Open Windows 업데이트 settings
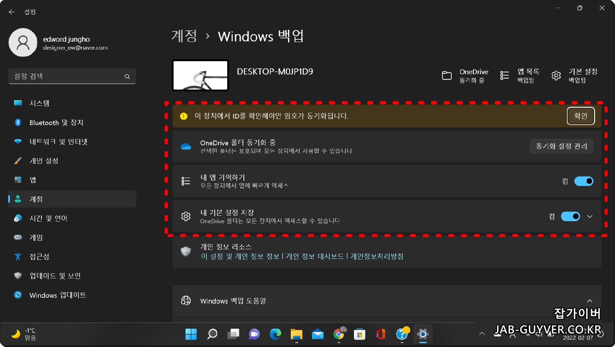 pos(72,295)
